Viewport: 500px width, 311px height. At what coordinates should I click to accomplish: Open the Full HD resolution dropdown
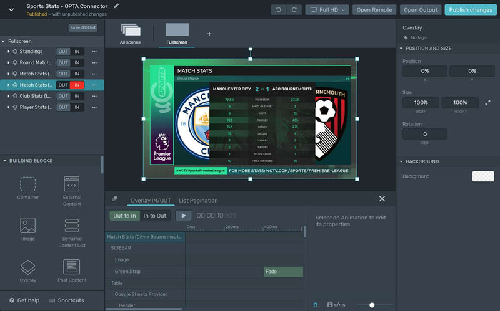pyautogui.click(x=326, y=10)
